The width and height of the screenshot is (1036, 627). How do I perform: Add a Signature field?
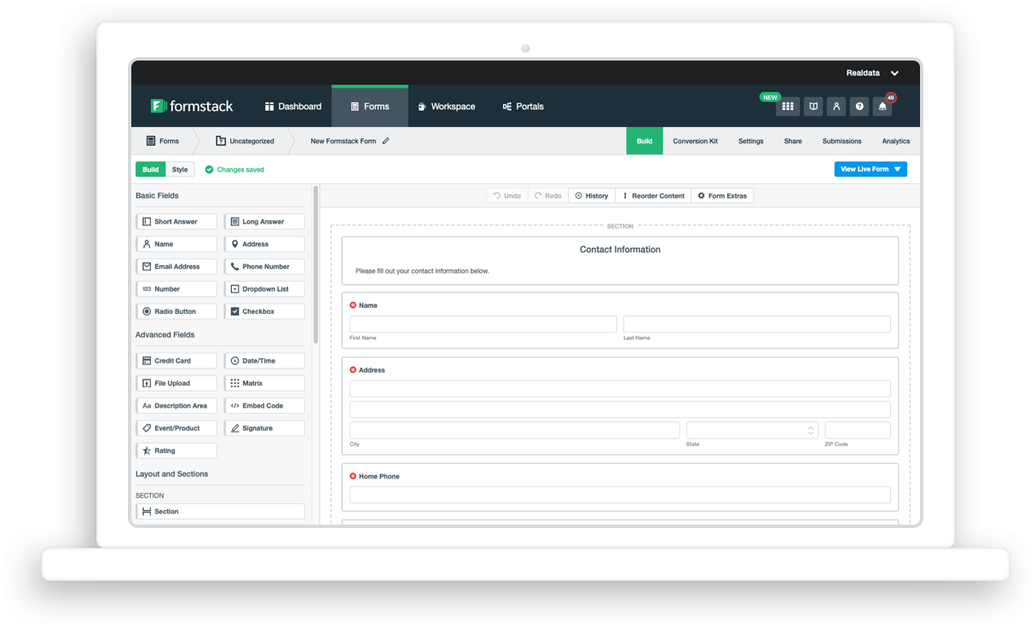pos(264,428)
